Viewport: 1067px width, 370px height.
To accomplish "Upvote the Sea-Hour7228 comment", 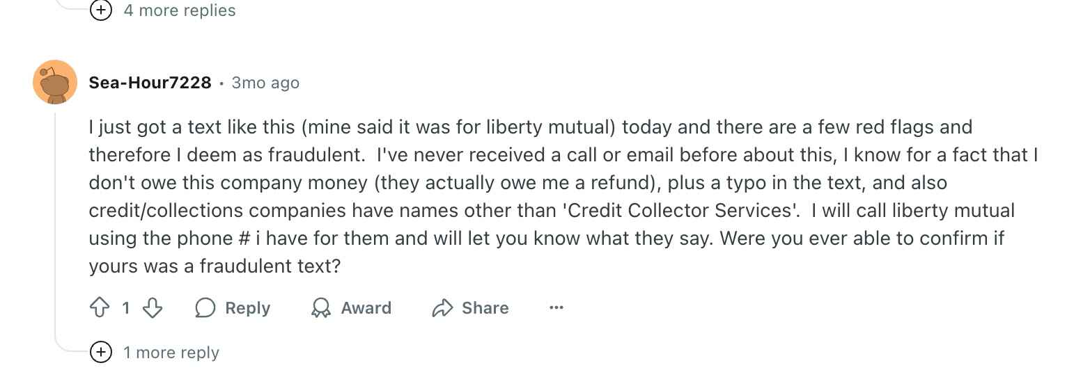I will click(100, 308).
